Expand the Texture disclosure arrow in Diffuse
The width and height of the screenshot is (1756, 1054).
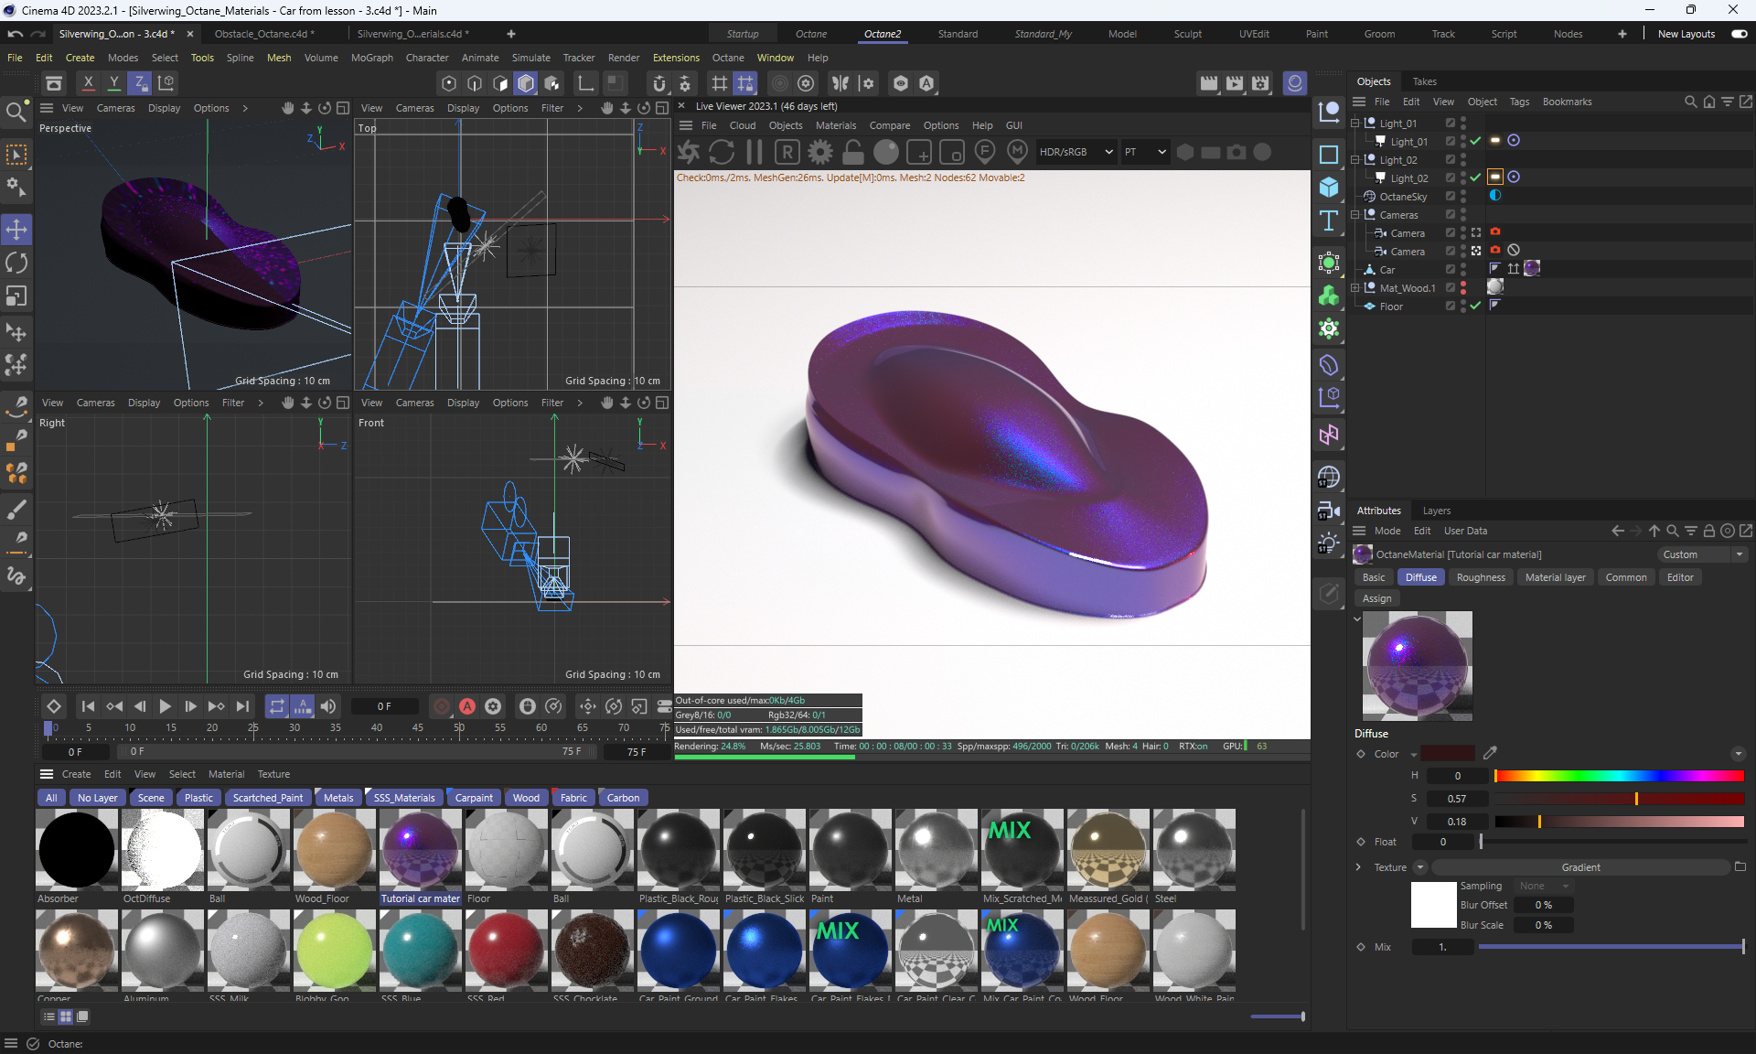1358,867
